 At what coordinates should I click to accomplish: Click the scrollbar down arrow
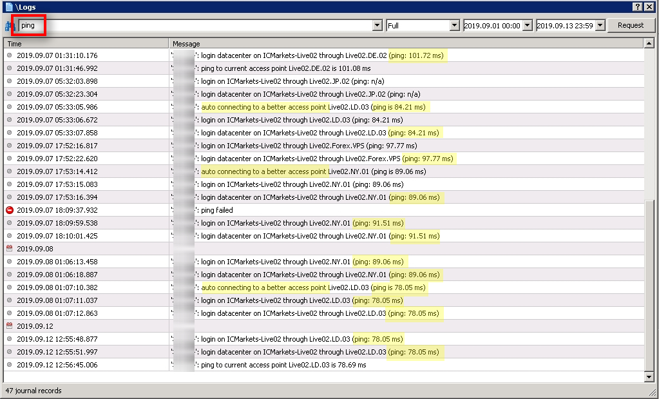[649, 377]
